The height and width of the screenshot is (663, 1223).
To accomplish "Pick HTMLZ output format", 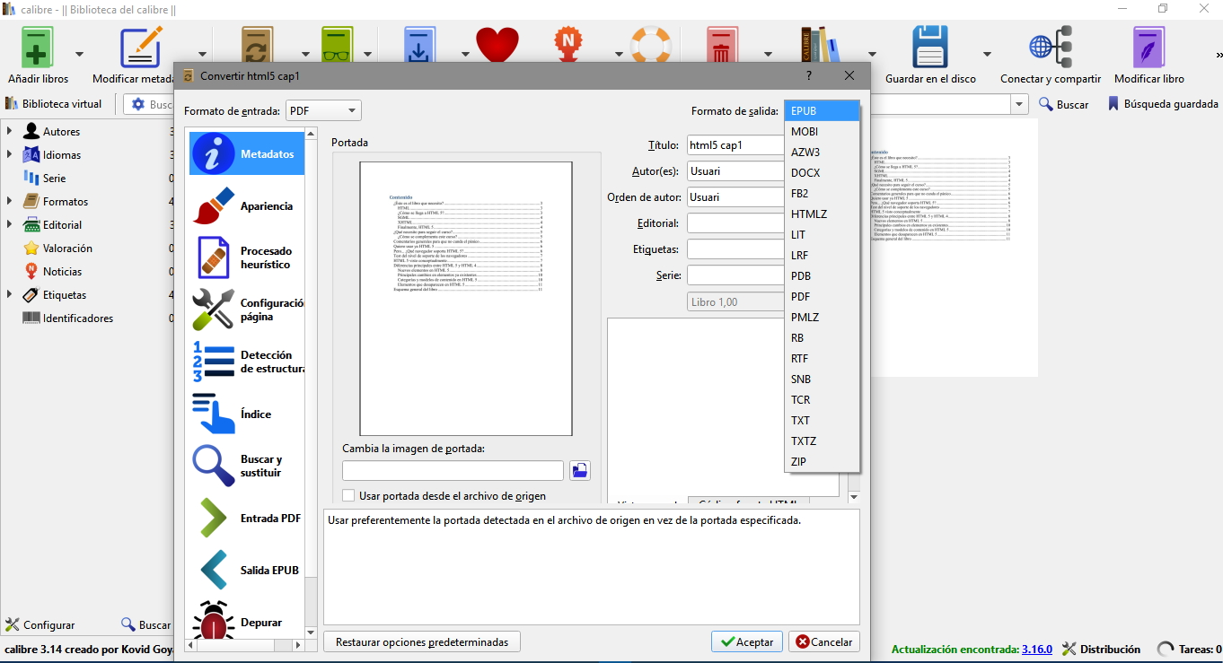I will click(x=822, y=214).
